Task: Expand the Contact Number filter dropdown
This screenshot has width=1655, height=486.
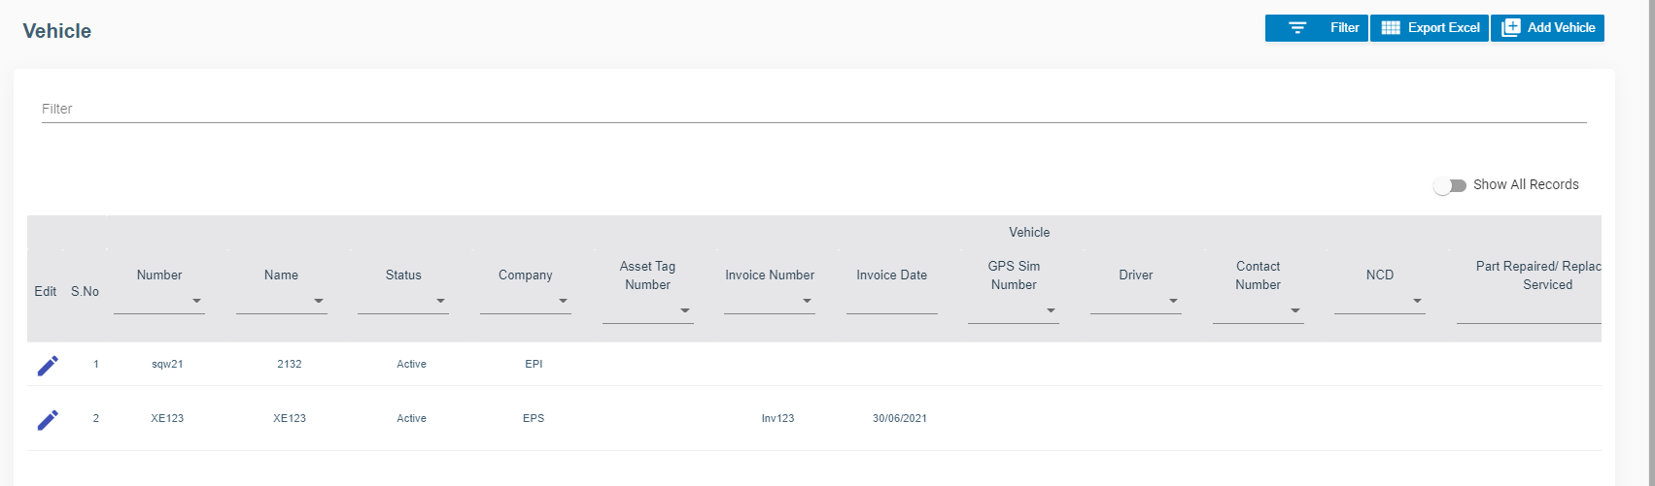Action: tap(1295, 311)
